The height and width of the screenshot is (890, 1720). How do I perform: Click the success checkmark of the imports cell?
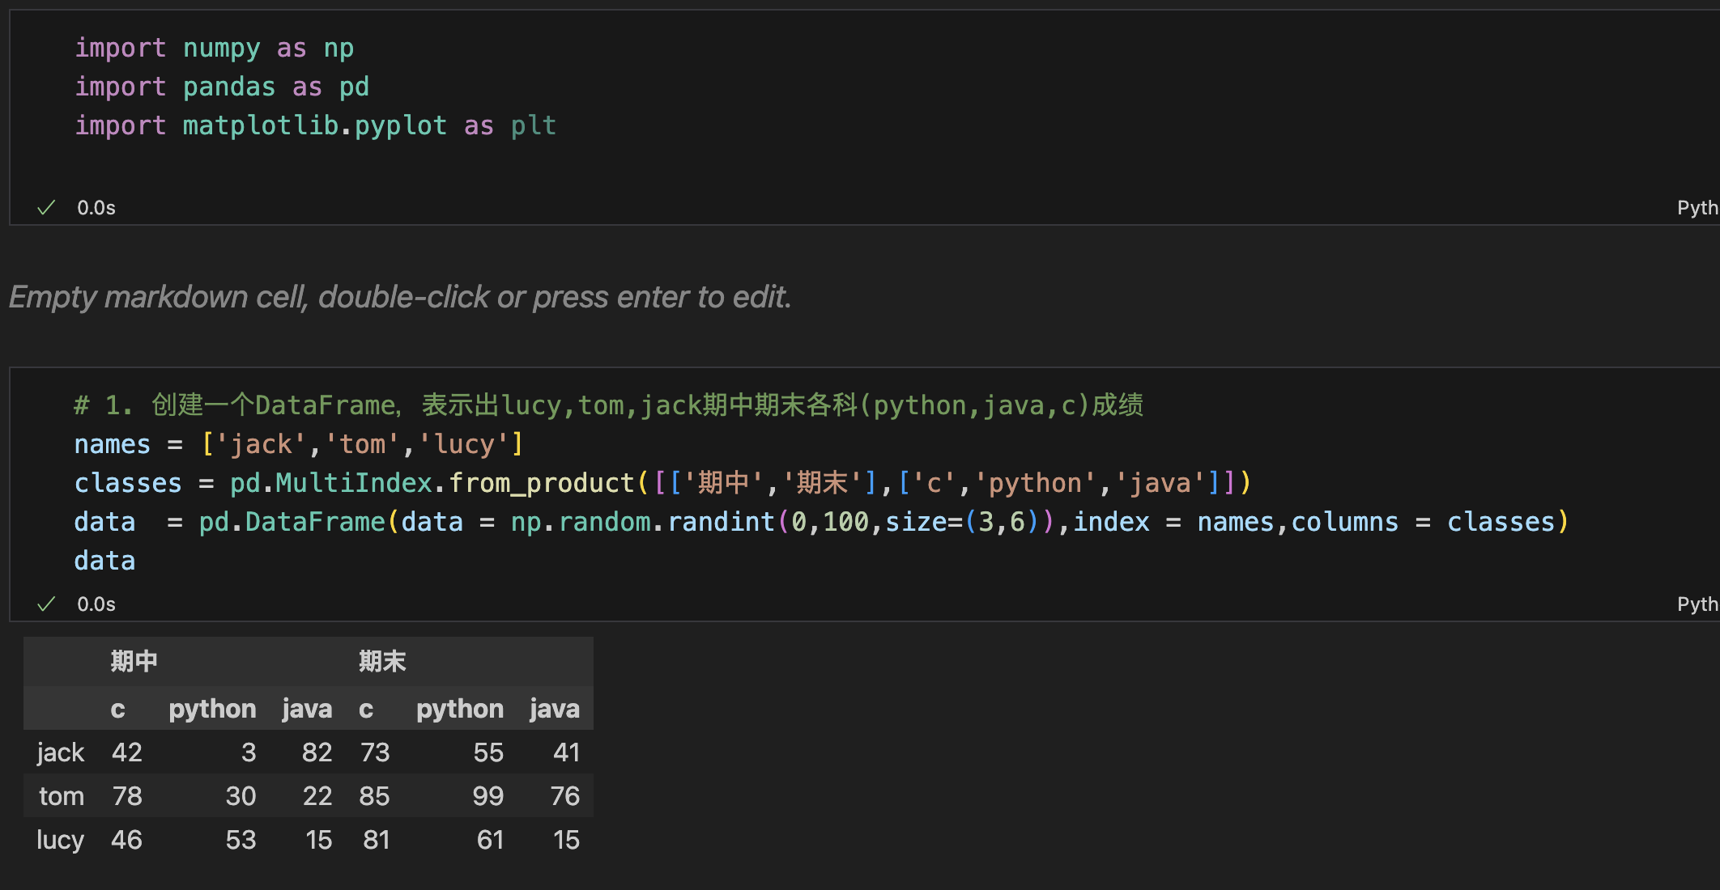click(46, 208)
